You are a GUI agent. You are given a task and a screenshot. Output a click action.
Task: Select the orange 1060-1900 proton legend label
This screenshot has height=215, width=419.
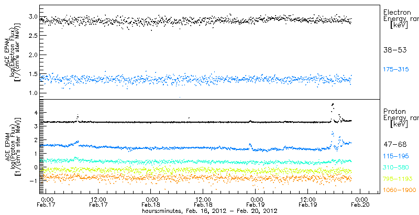[400, 190]
